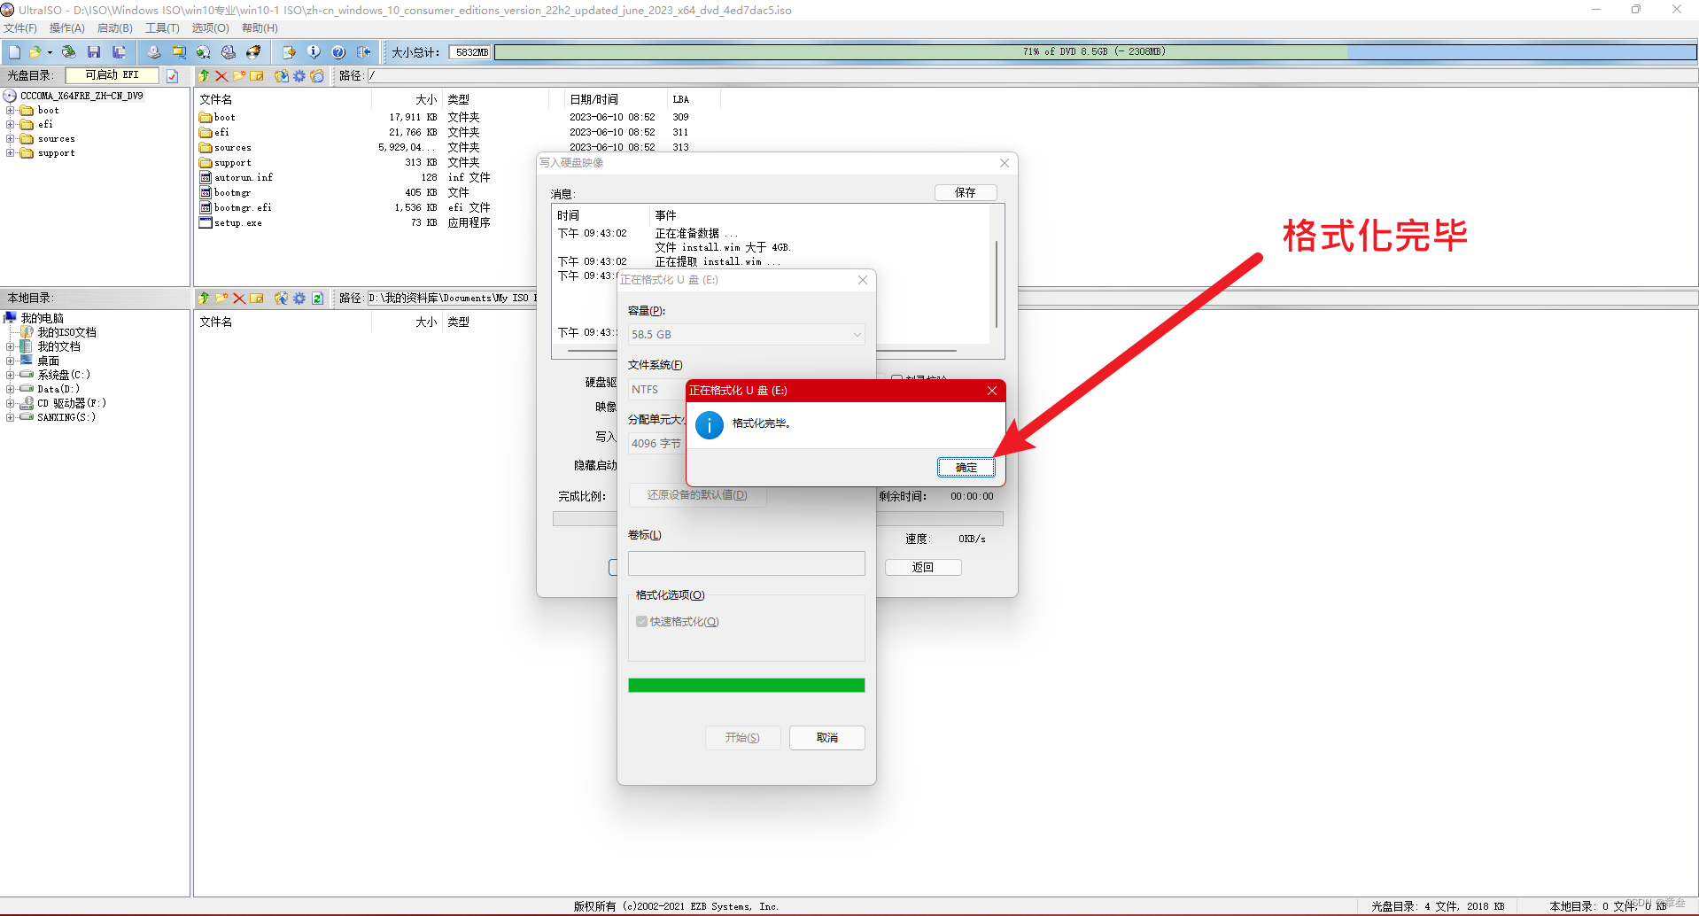
Task: Open the 帮助(H) menu
Action: (x=260, y=28)
